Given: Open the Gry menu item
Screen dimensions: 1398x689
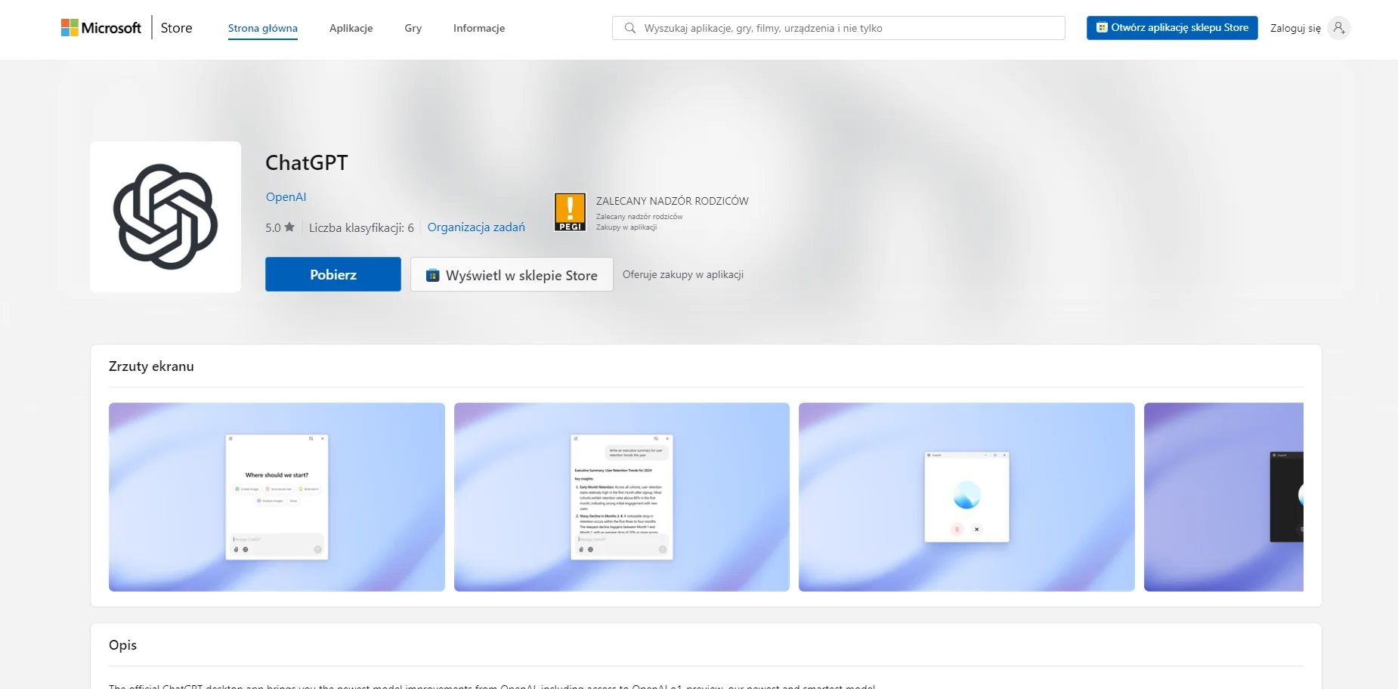Looking at the screenshot, I should coord(413,28).
